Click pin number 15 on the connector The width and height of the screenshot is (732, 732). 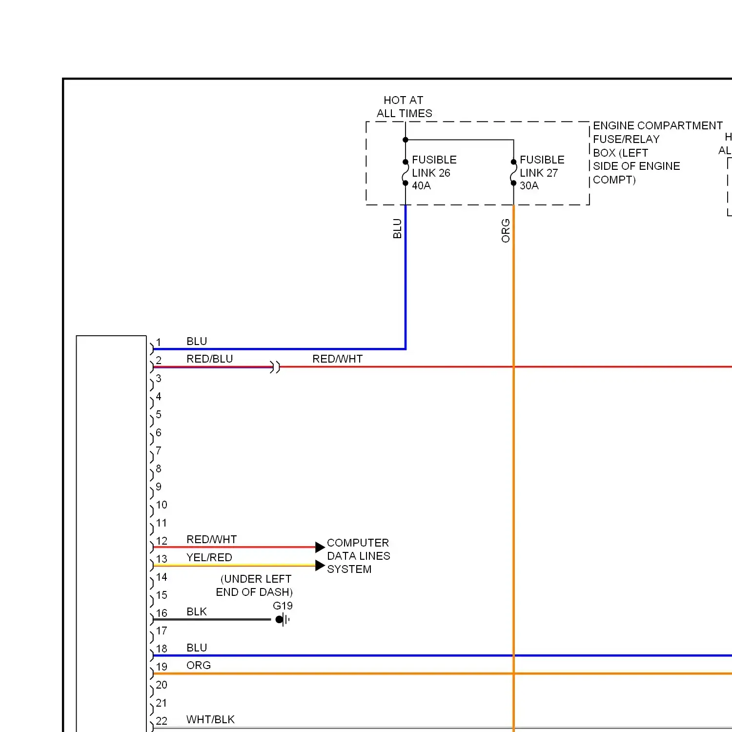click(x=162, y=595)
